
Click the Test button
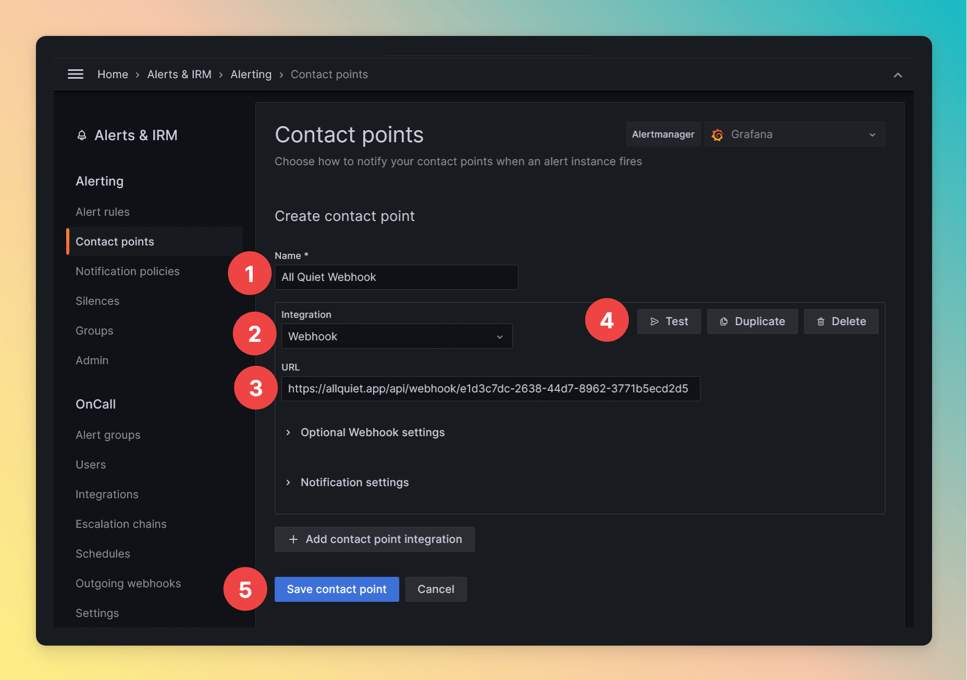point(669,322)
